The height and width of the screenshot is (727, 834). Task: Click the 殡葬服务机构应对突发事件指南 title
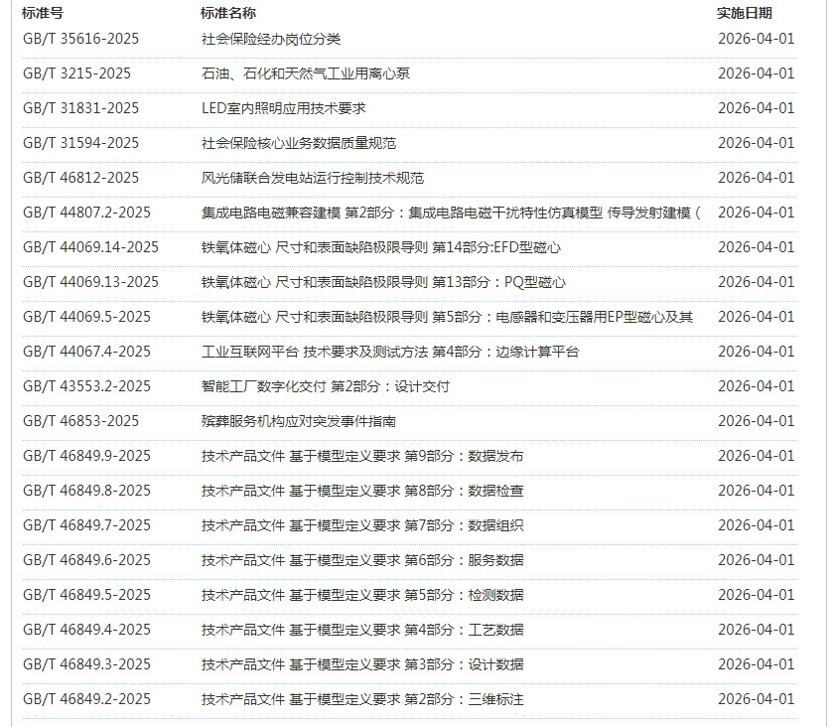(x=299, y=421)
